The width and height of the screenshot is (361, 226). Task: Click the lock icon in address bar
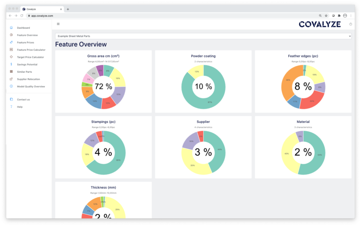point(29,16)
